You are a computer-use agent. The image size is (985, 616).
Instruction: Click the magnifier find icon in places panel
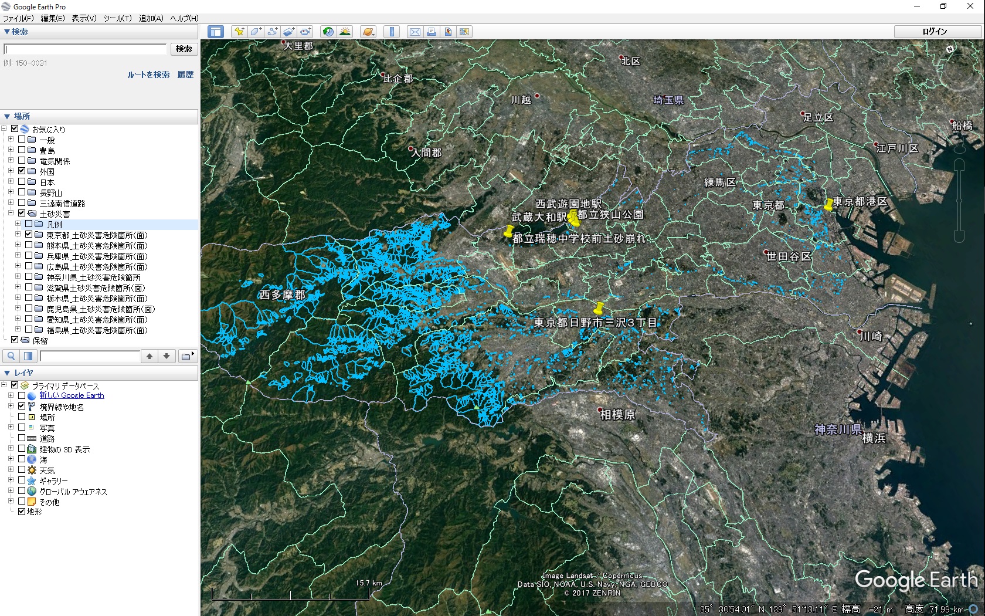pos(11,356)
